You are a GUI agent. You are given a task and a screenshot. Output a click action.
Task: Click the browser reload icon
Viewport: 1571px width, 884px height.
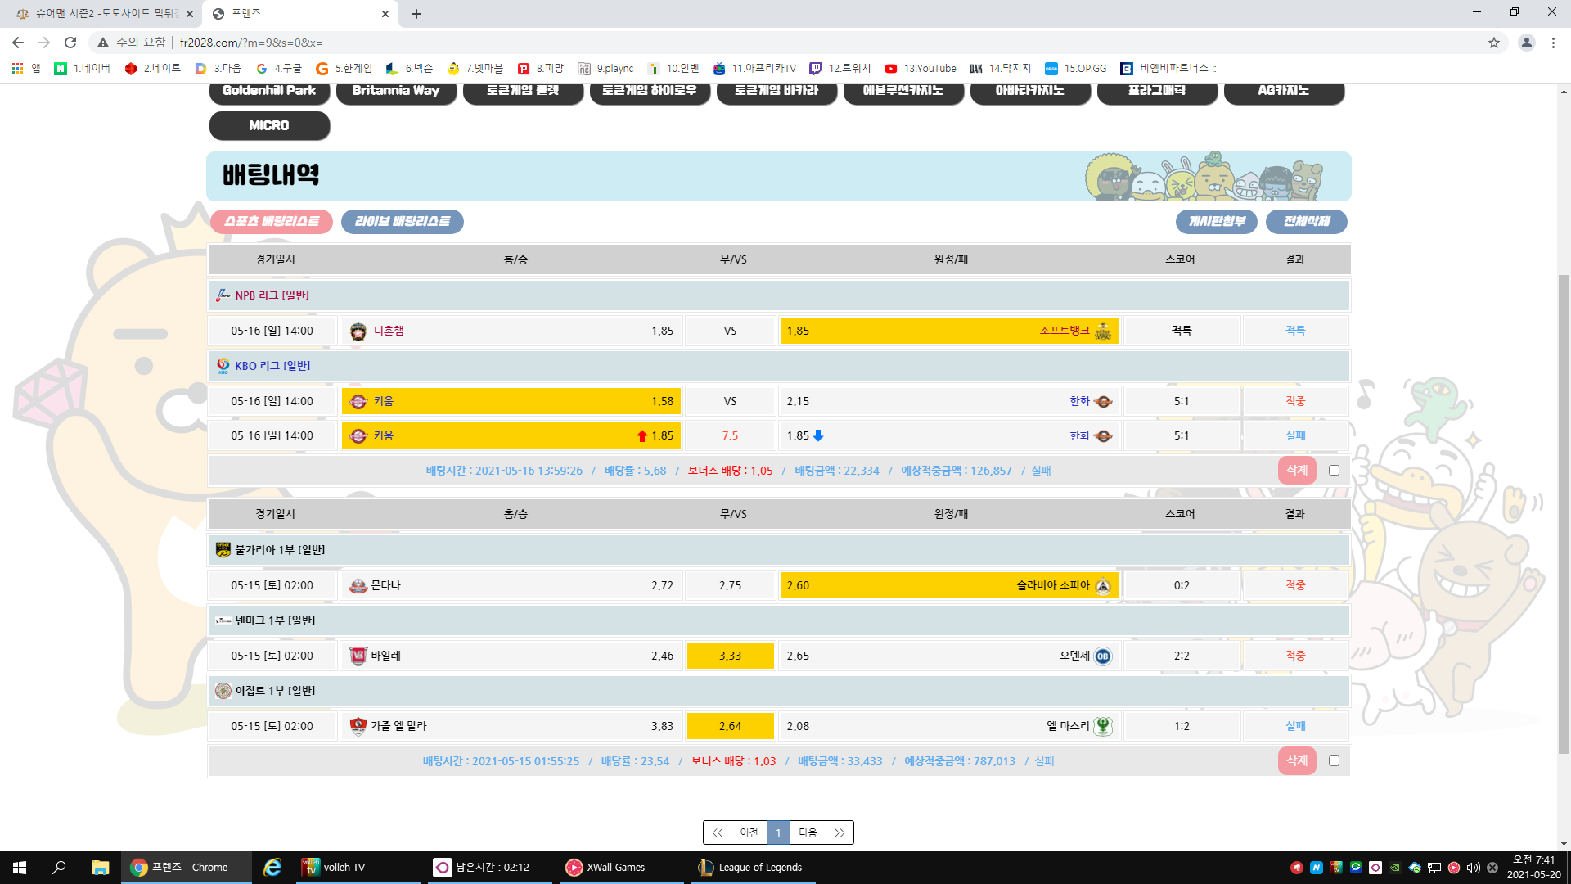click(70, 43)
